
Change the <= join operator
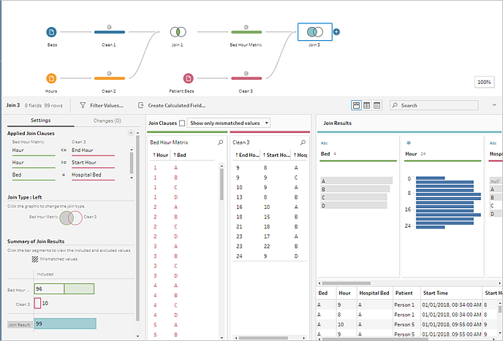pos(63,150)
